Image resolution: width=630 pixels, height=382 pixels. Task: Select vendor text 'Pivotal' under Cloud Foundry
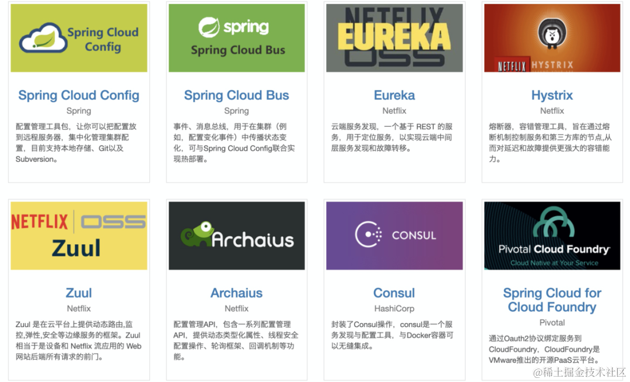[552, 322]
